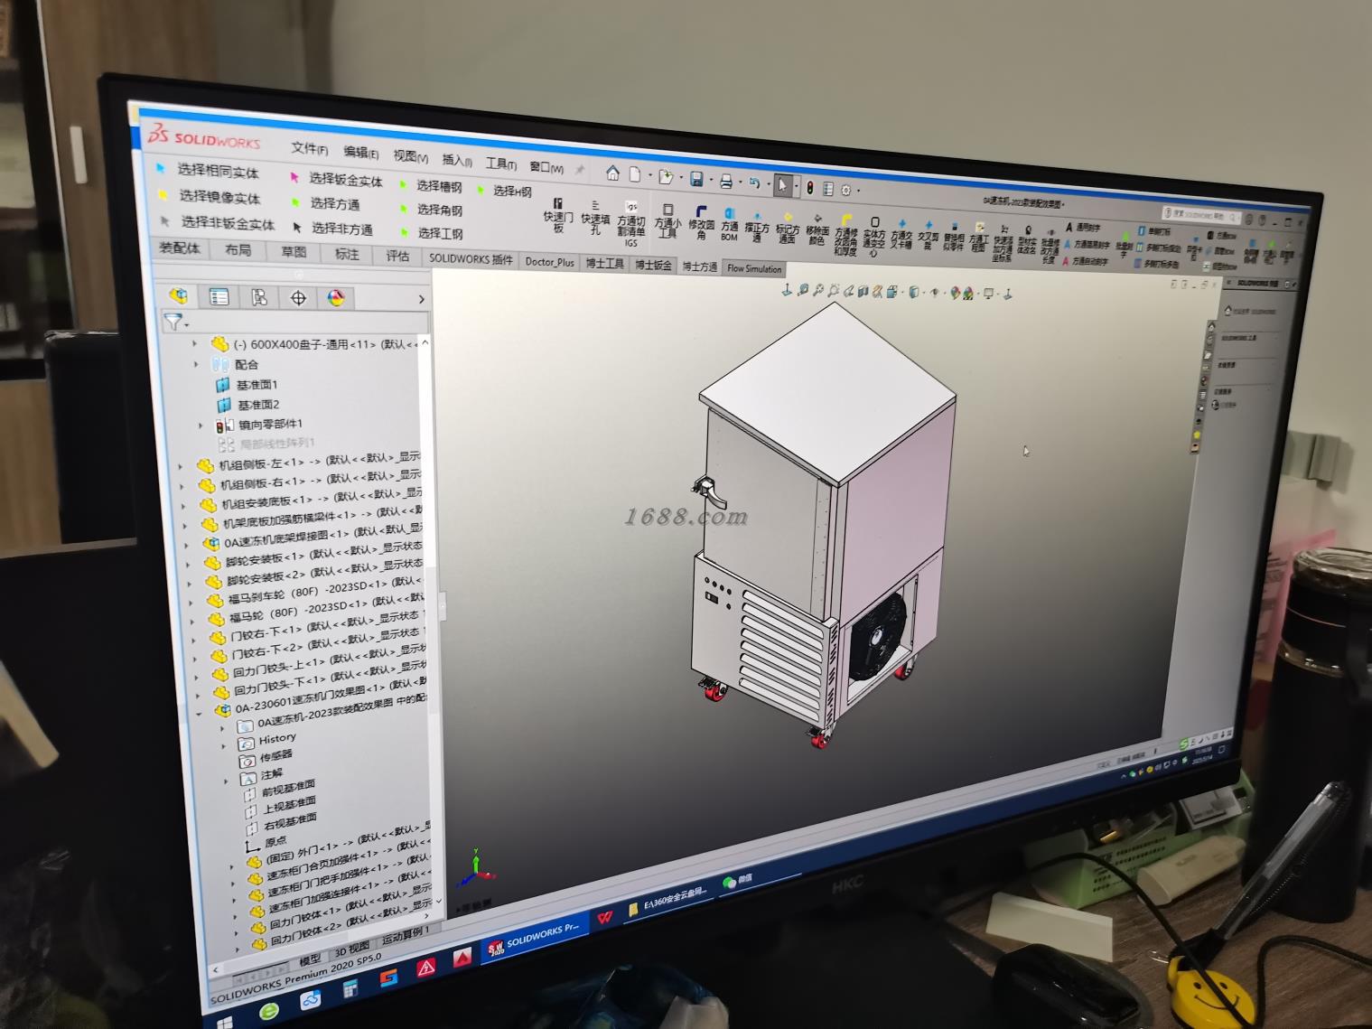Click the 选择相同实体 selection tool
This screenshot has width=1372, height=1029.
click(x=208, y=170)
